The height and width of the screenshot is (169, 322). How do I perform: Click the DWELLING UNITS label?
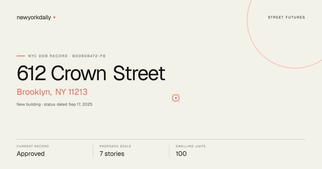(x=191, y=146)
